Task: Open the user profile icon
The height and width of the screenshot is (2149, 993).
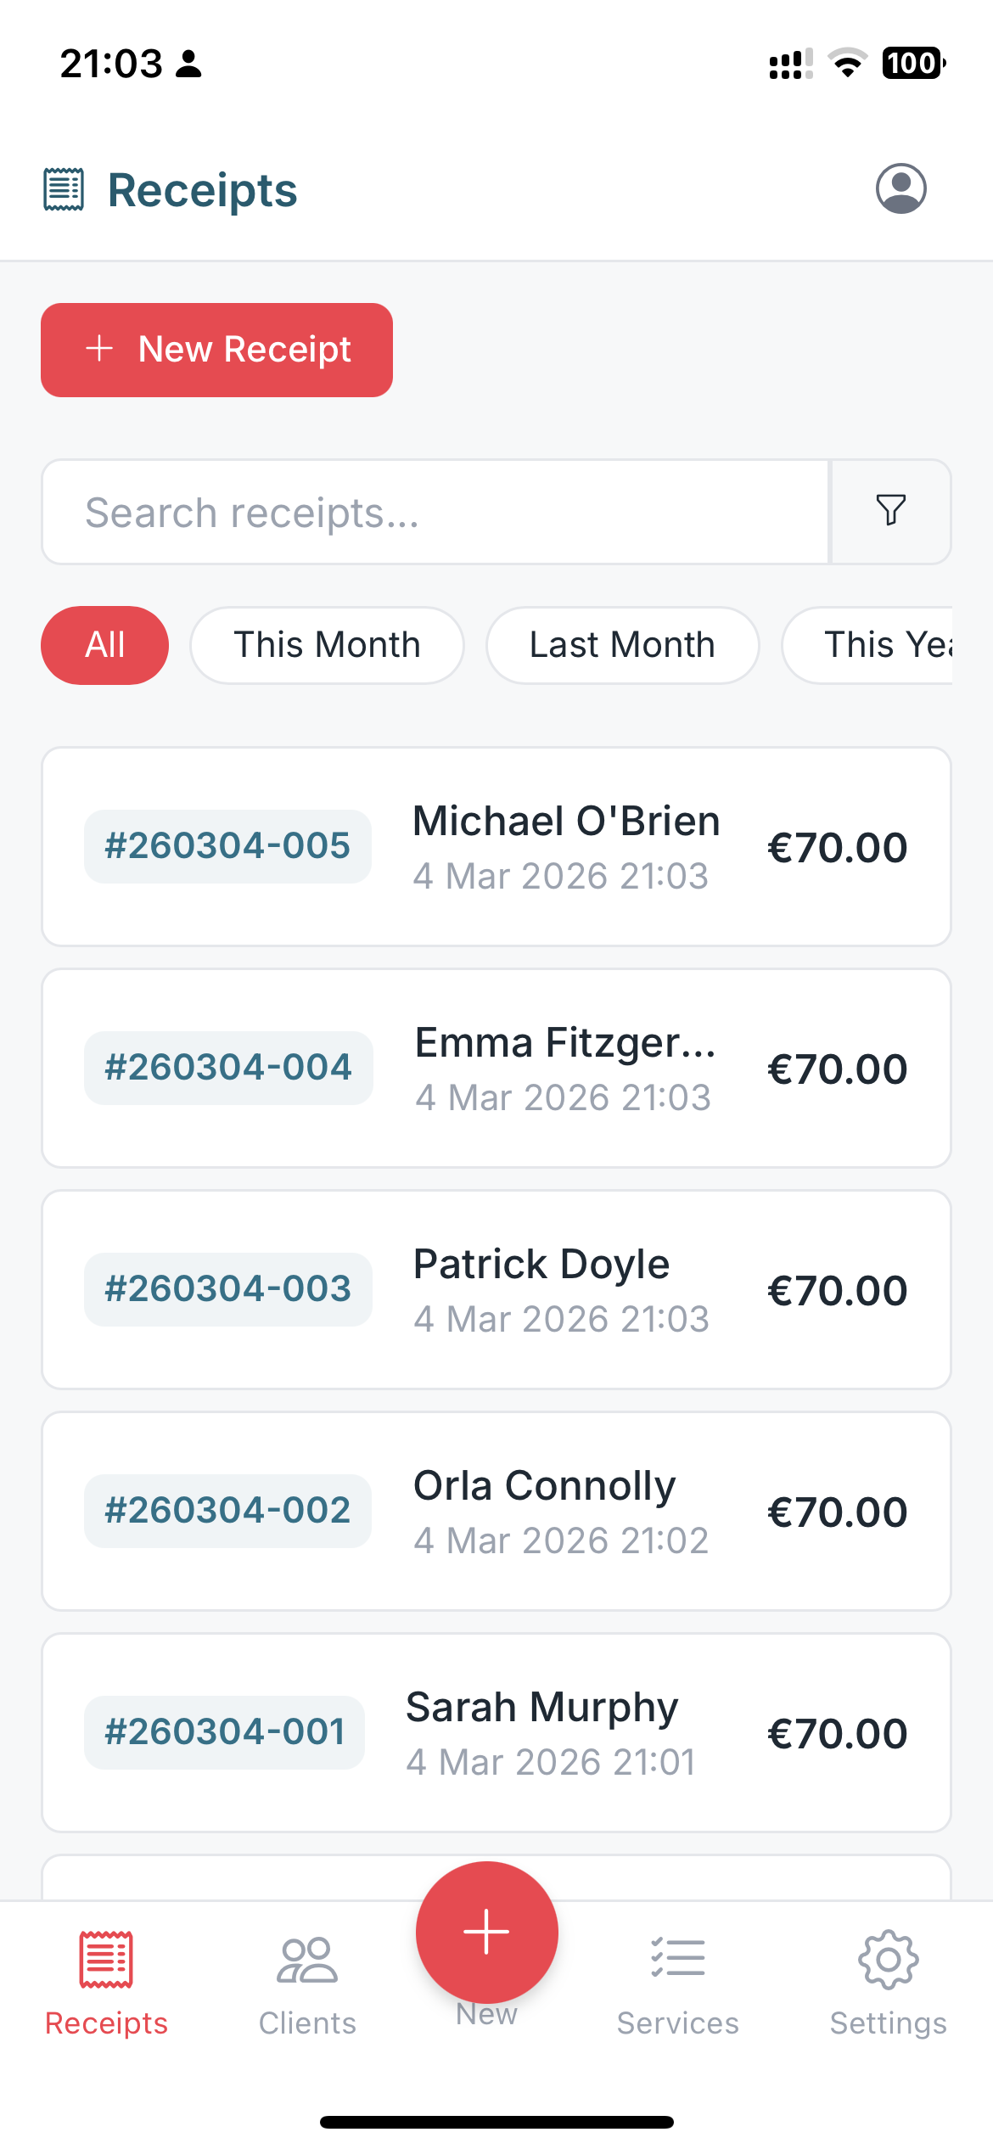Action: click(900, 188)
